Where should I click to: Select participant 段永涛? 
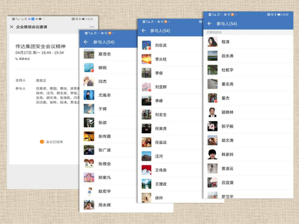(x=248, y=56)
